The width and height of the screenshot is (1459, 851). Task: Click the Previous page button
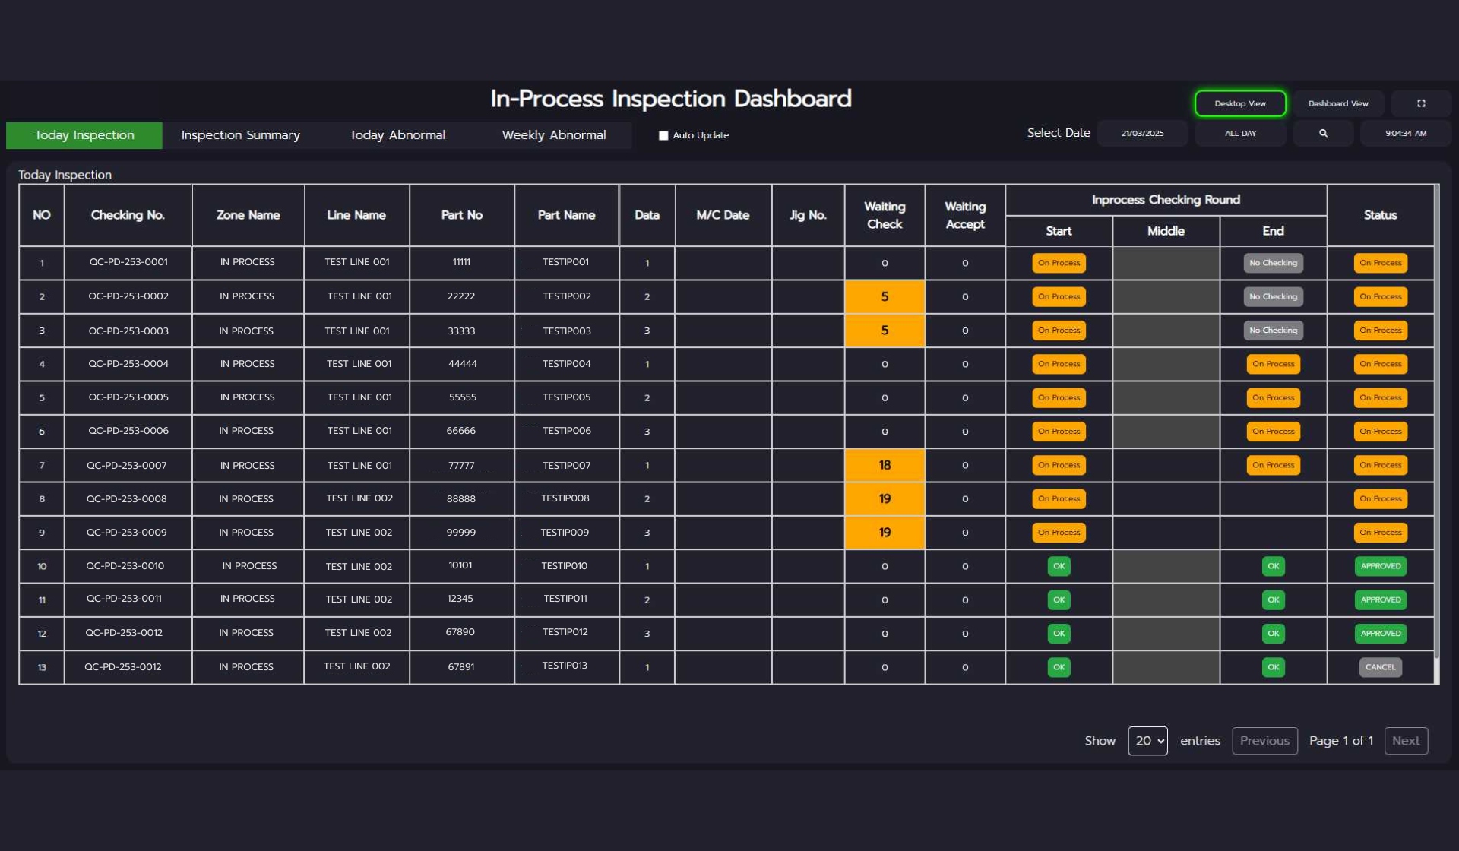(x=1264, y=741)
